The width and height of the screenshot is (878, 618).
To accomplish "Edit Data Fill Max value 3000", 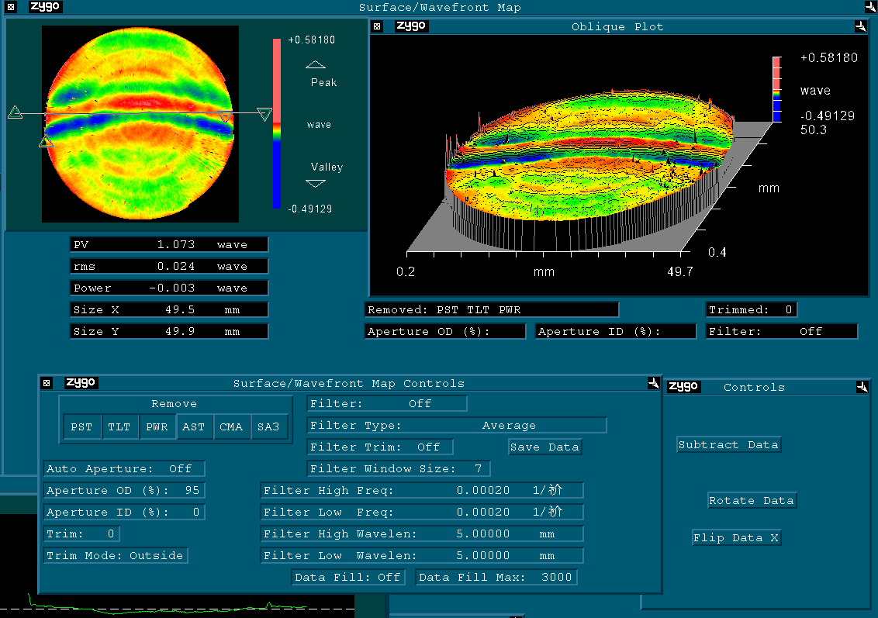I will pyautogui.click(x=496, y=577).
